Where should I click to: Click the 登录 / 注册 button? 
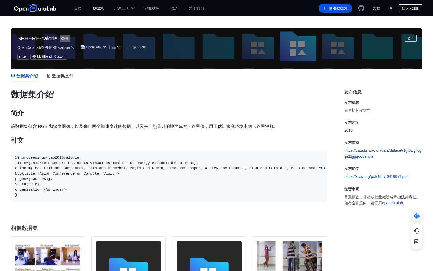pyautogui.click(x=411, y=8)
